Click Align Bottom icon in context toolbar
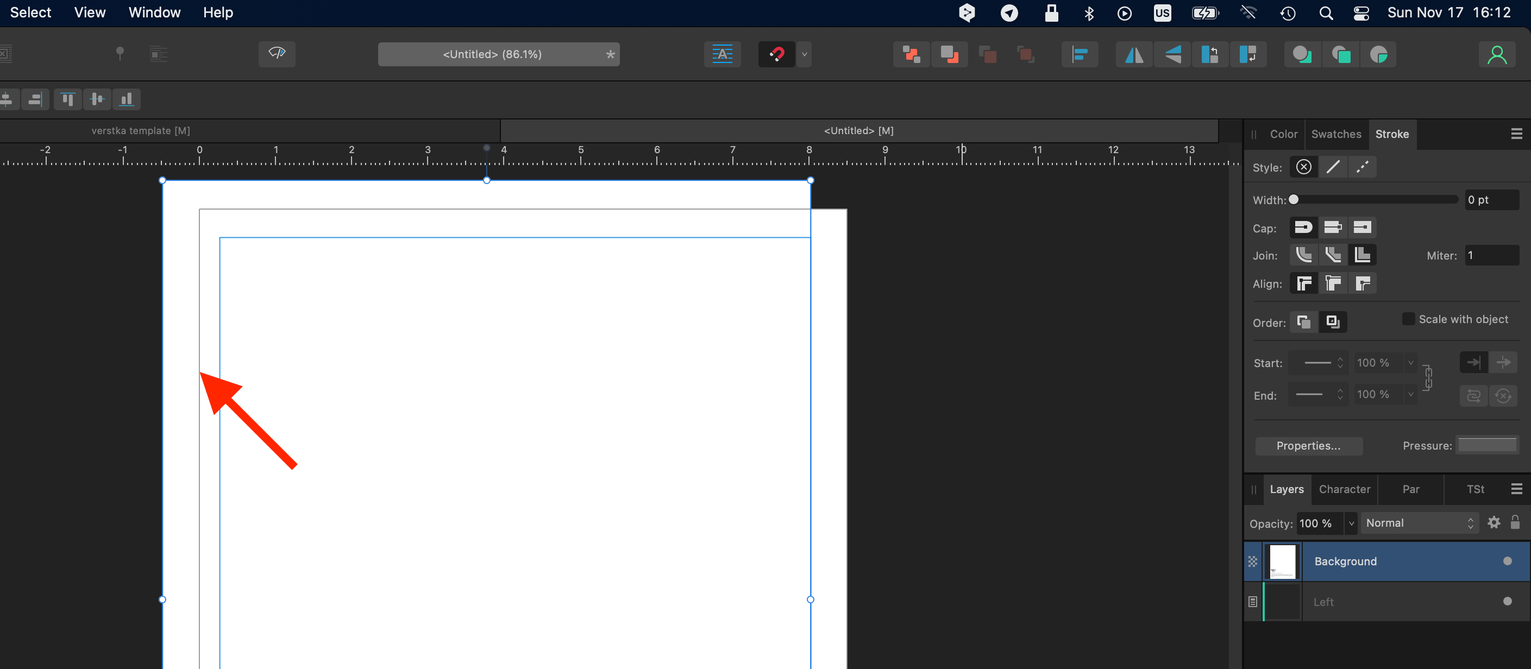This screenshot has width=1531, height=669. (x=126, y=99)
